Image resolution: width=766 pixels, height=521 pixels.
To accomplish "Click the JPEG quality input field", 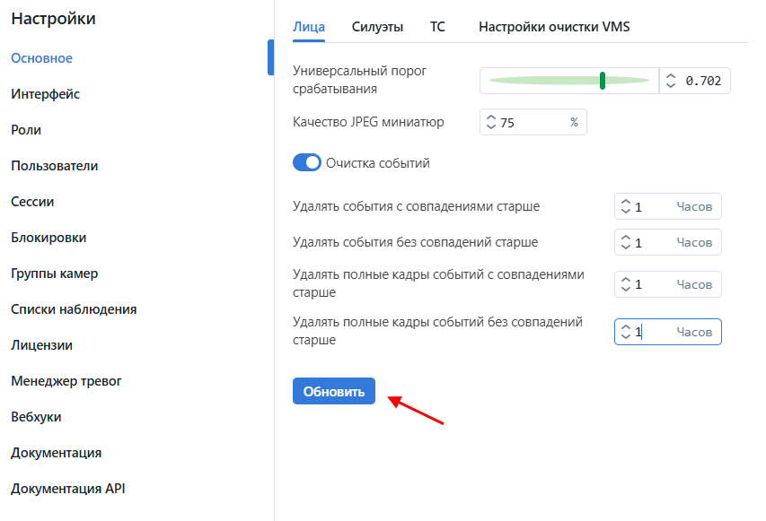I will click(x=533, y=122).
